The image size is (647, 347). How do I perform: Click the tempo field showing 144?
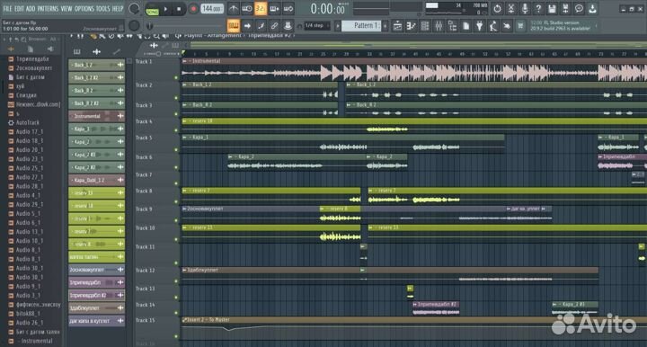pos(212,9)
